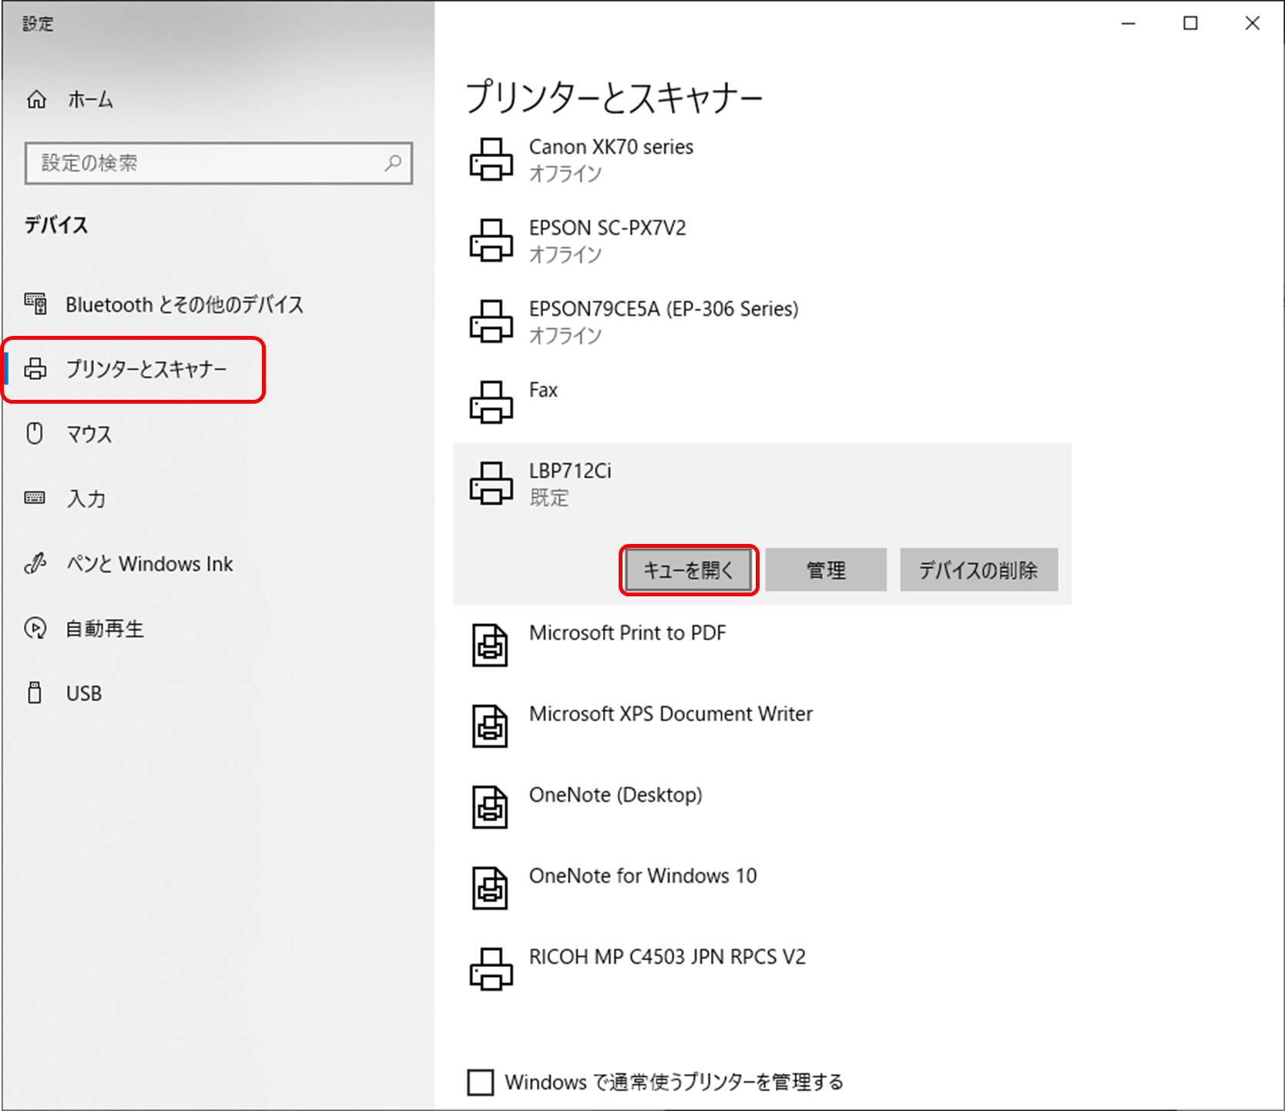
Task: Select the Fax entry text
Action: [543, 390]
